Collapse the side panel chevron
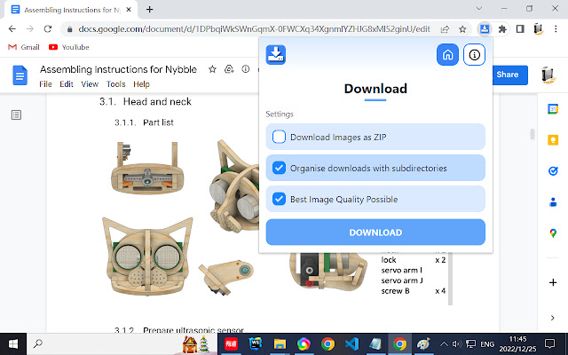This screenshot has width=568, height=355. [552, 318]
